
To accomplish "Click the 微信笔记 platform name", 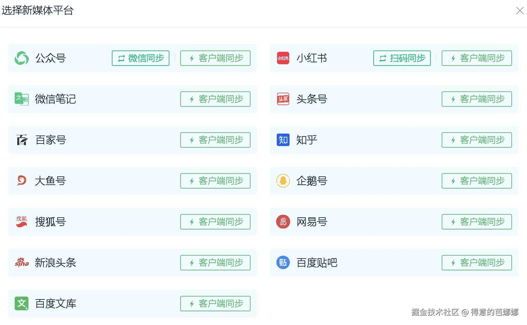I will (x=56, y=99).
